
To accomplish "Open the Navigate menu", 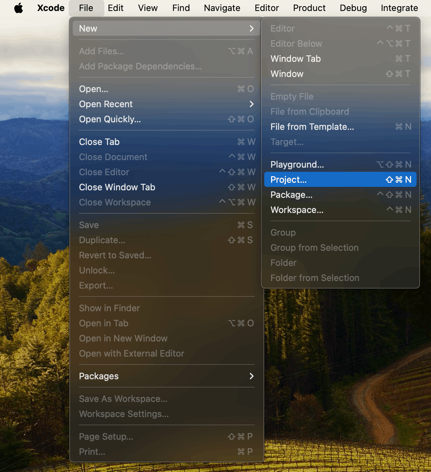I will coord(222,8).
